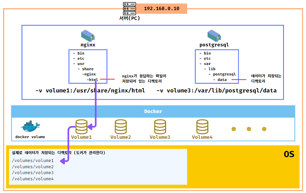Click the nginx container name

click(88, 45)
